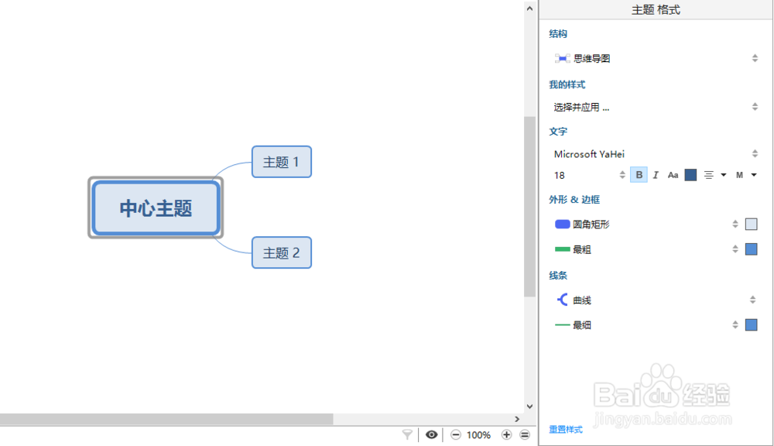The height and width of the screenshot is (446, 774).
Task: Select the 主题 2 subtopic node
Action: tap(282, 252)
